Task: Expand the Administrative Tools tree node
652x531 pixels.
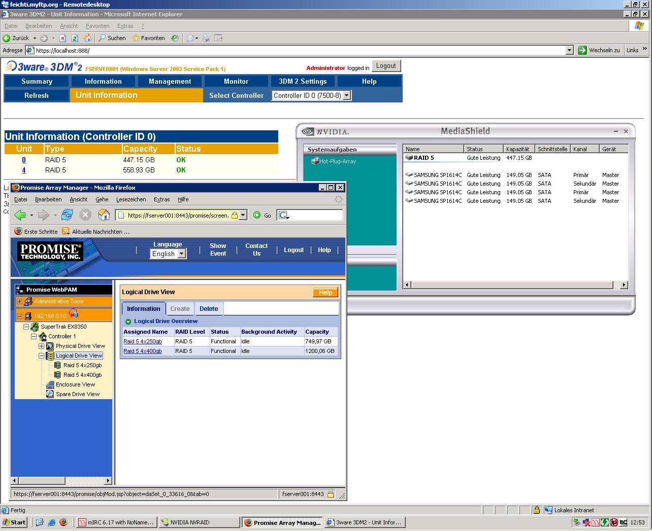Action: pos(20,301)
